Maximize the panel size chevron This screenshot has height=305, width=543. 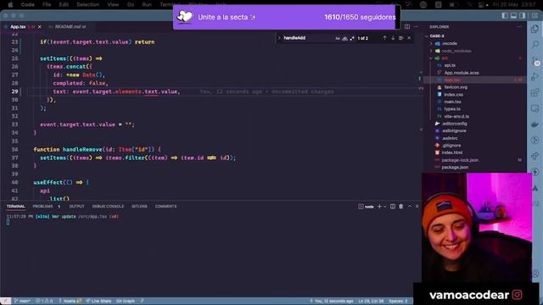coord(410,207)
